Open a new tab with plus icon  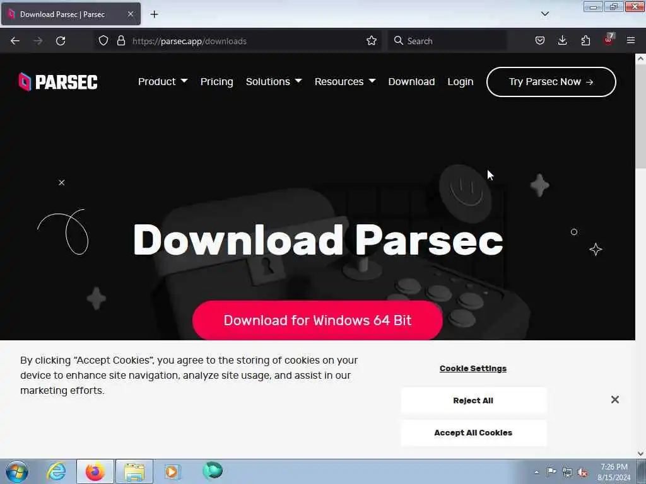coord(154,14)
